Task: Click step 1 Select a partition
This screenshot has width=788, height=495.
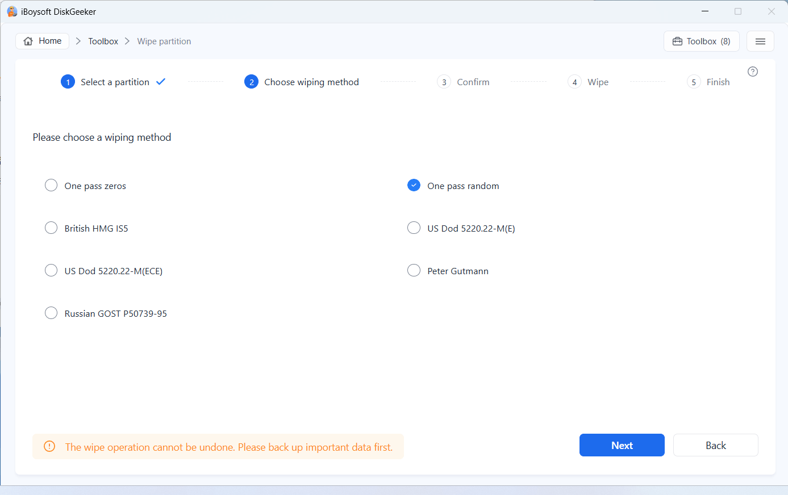Action: click(x=113, y=82)
